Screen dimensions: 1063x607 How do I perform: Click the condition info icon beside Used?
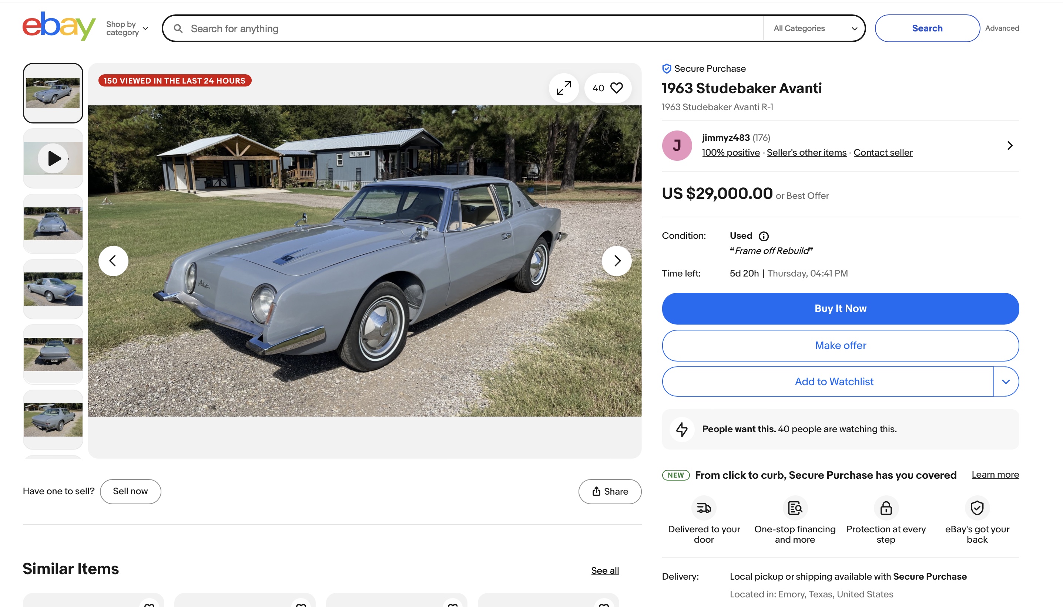tap(763, 236)
